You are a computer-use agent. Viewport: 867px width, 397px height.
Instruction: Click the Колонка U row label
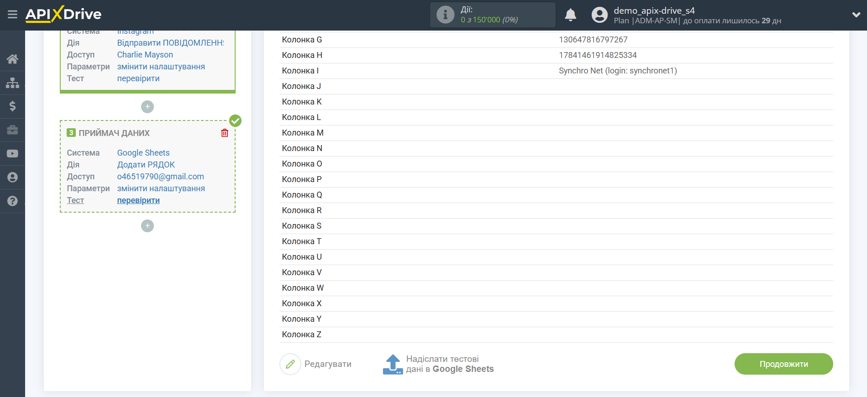click(x=302, y=257)
